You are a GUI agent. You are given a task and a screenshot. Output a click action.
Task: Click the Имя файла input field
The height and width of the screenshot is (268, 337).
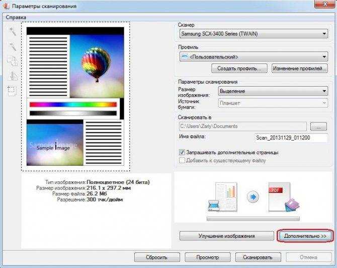(x=291, y=138)
